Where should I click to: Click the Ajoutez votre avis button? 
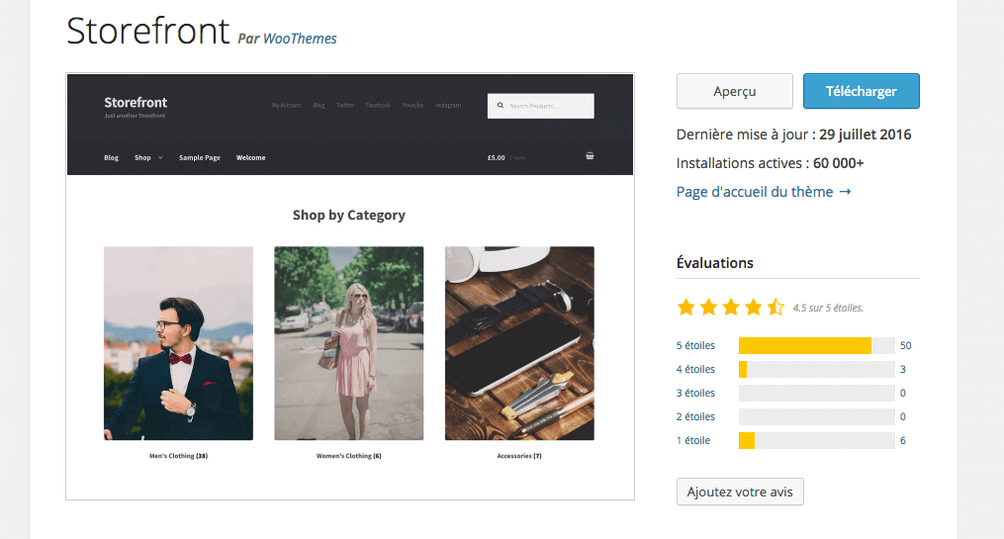click(x=739, y=492)
